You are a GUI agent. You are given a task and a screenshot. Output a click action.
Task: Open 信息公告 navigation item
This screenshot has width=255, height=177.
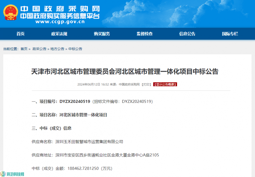(x=187, y=34)
